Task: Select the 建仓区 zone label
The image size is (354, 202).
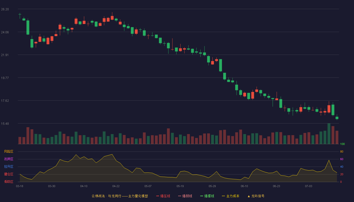Action: [9, 174]
